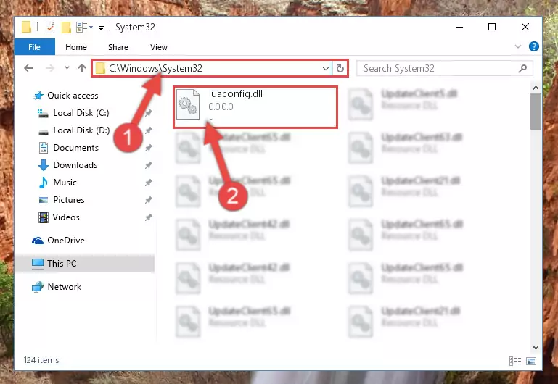Refresh the System32 folder view

click(340, 68)
